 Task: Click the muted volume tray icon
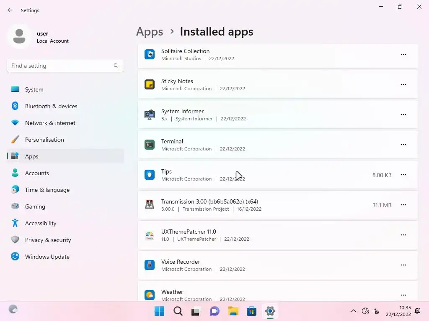click(x=376, y=311)
